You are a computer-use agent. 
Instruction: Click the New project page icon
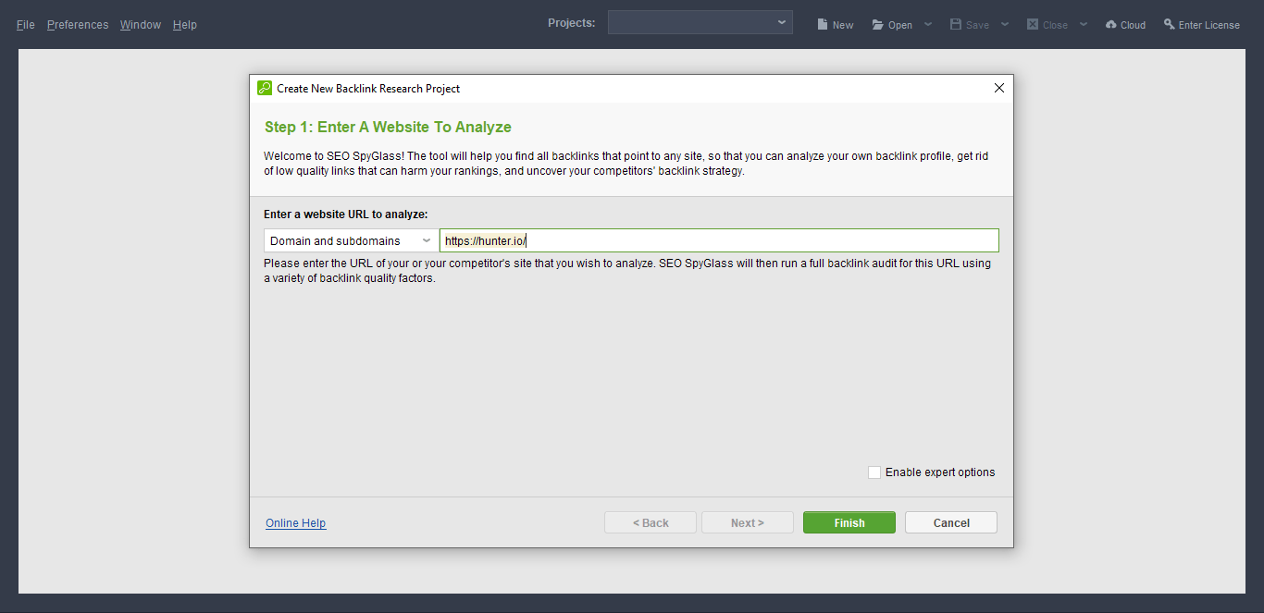tap(822, 25)
